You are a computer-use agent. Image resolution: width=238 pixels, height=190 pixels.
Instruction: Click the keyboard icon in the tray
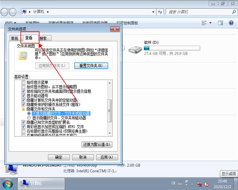(x=180, y=184)
